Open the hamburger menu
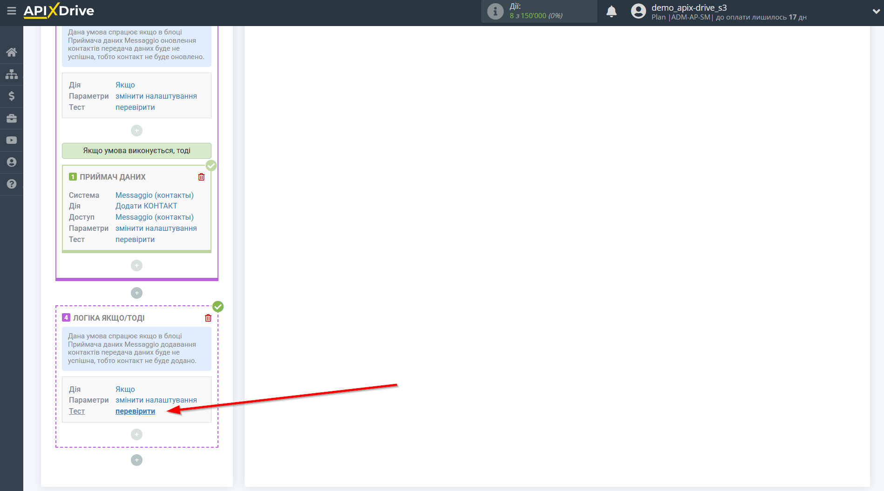Screen dimensions: 884x491 pyautogui.click(x=12, y=11)
